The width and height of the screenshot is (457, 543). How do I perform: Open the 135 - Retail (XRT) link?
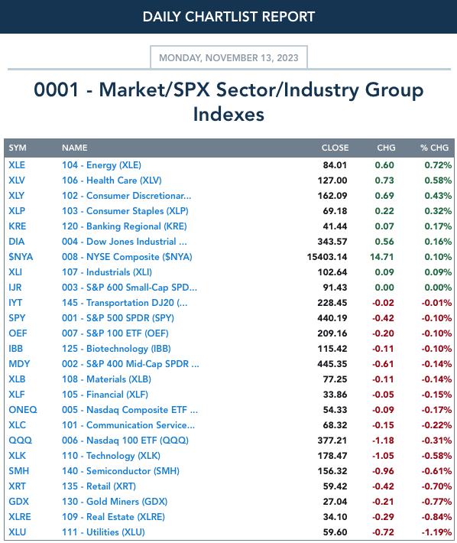click(x=99, y=486)
